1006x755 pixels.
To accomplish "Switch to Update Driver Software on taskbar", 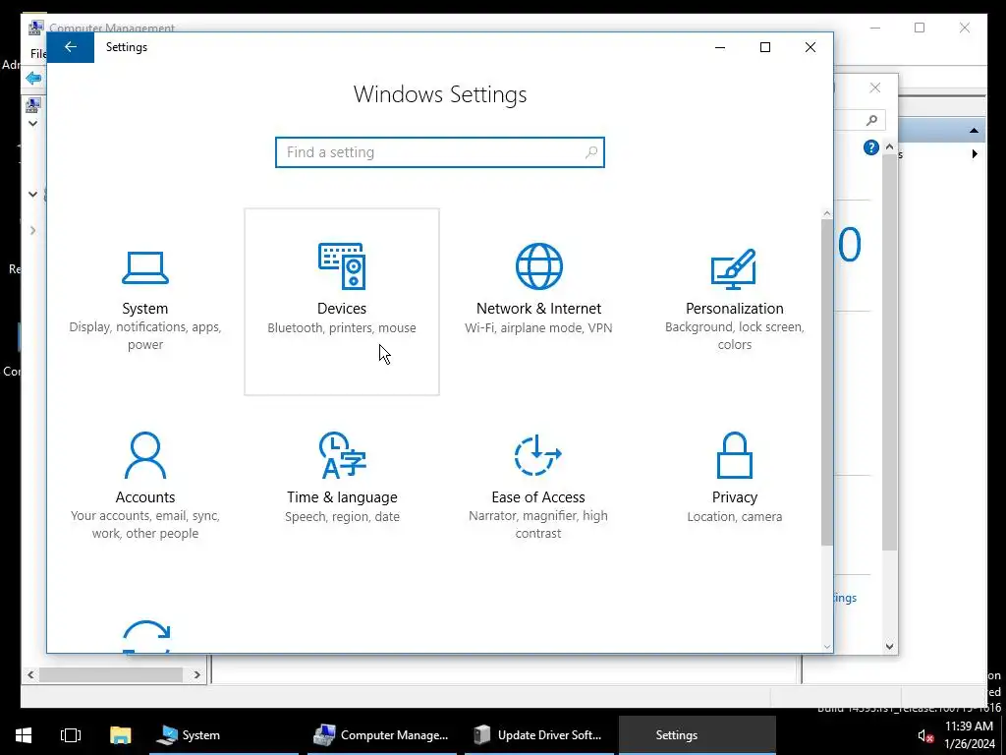I will tap(539, 735).
